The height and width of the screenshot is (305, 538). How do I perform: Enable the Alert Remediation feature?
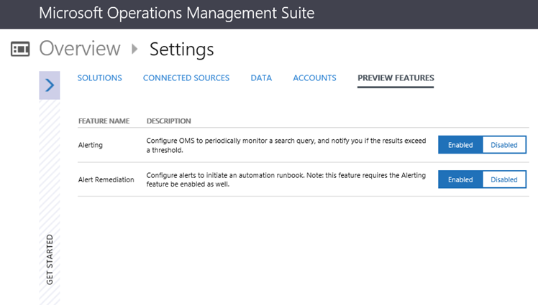pos(460,179)
